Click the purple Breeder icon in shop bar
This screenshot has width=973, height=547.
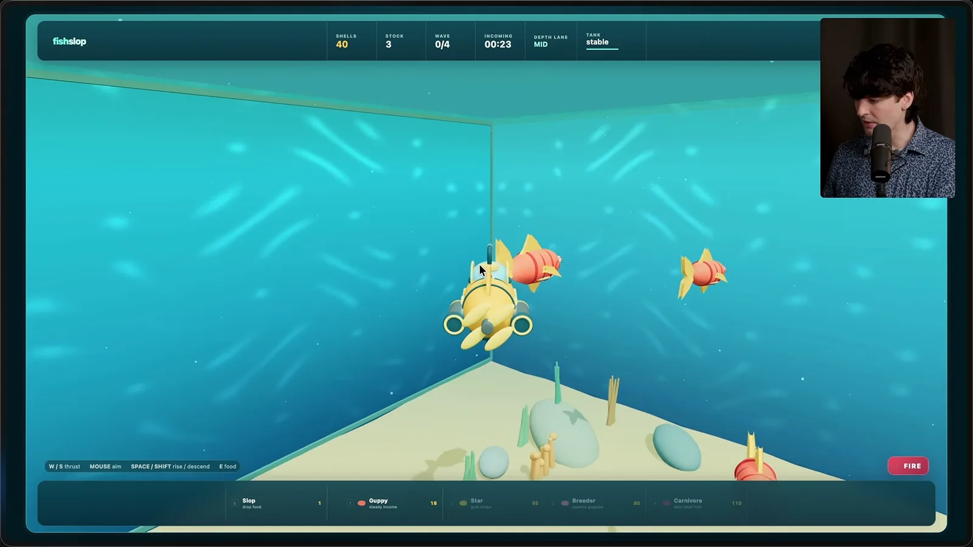coord(564,503)
